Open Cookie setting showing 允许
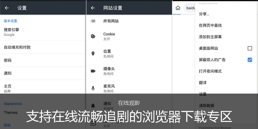This screenshot has width=258, height=129. click(x=129, y=36)
